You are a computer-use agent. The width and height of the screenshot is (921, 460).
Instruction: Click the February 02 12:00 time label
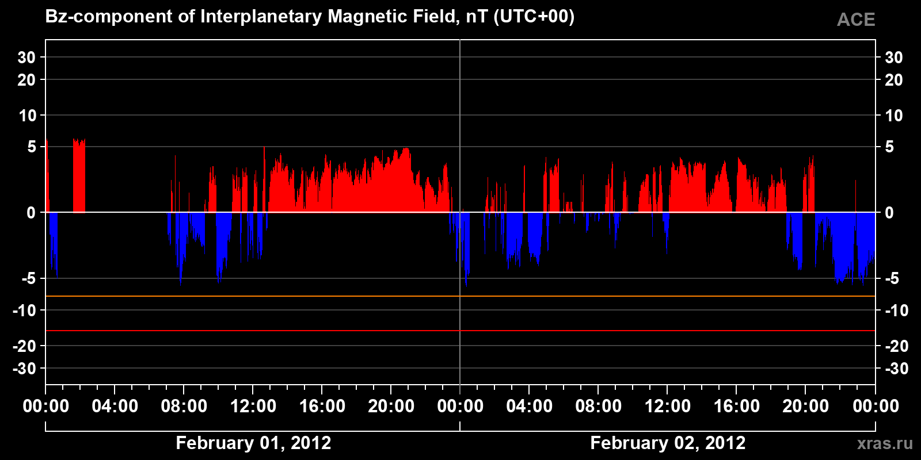coord(667,406)
